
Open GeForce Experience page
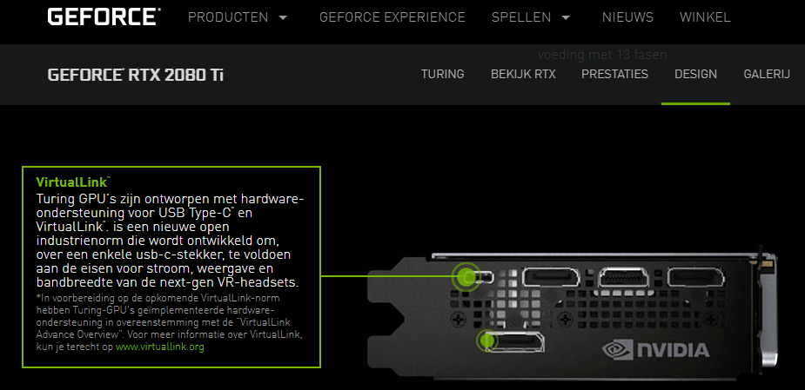(x=392, y=17)
